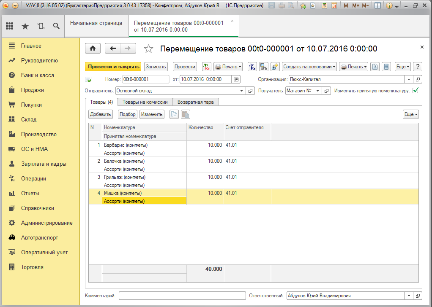The height and width of the screenshot is (307, 432).
Task: Click the Номер input field
Action: tap(146, 79)
